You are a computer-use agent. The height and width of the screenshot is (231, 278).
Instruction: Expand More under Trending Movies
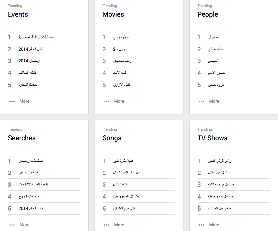click(119, 101)
